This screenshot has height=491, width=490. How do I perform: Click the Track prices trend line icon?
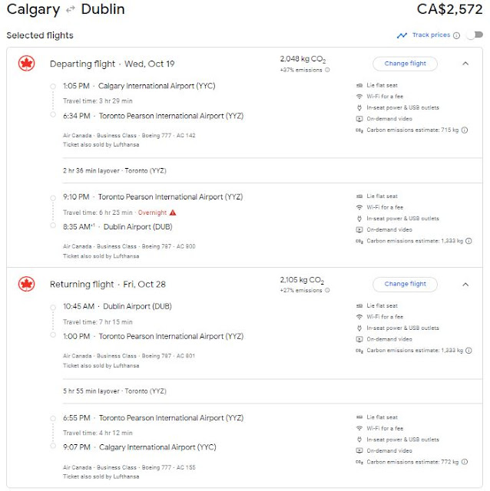point(402,35)
